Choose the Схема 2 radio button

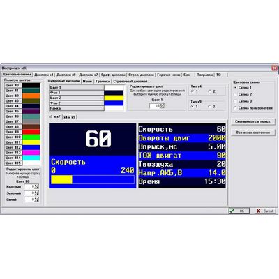coord(235,94)
